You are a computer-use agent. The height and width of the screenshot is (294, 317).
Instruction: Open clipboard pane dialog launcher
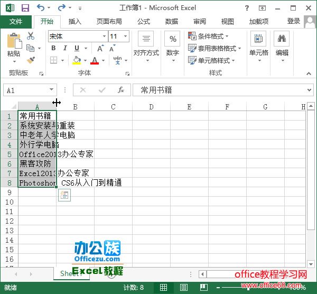tap(41, 73)
